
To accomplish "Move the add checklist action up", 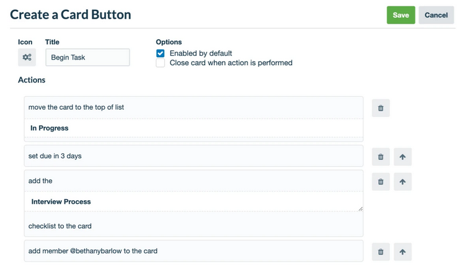I will click(402, 182).
